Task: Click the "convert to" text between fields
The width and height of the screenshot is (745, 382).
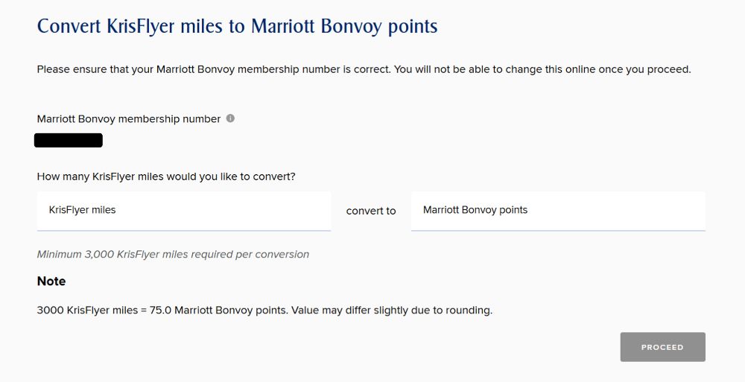Action: (x=371, y=211)
